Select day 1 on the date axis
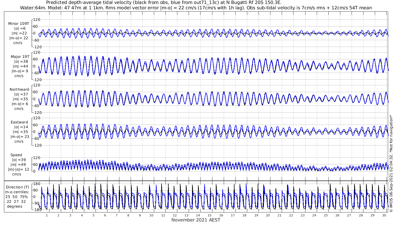This screenshot has height=226, width=396. [47, 215]
